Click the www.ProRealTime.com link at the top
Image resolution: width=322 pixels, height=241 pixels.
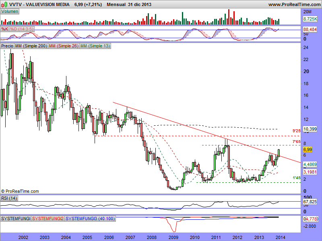[295, 4]
